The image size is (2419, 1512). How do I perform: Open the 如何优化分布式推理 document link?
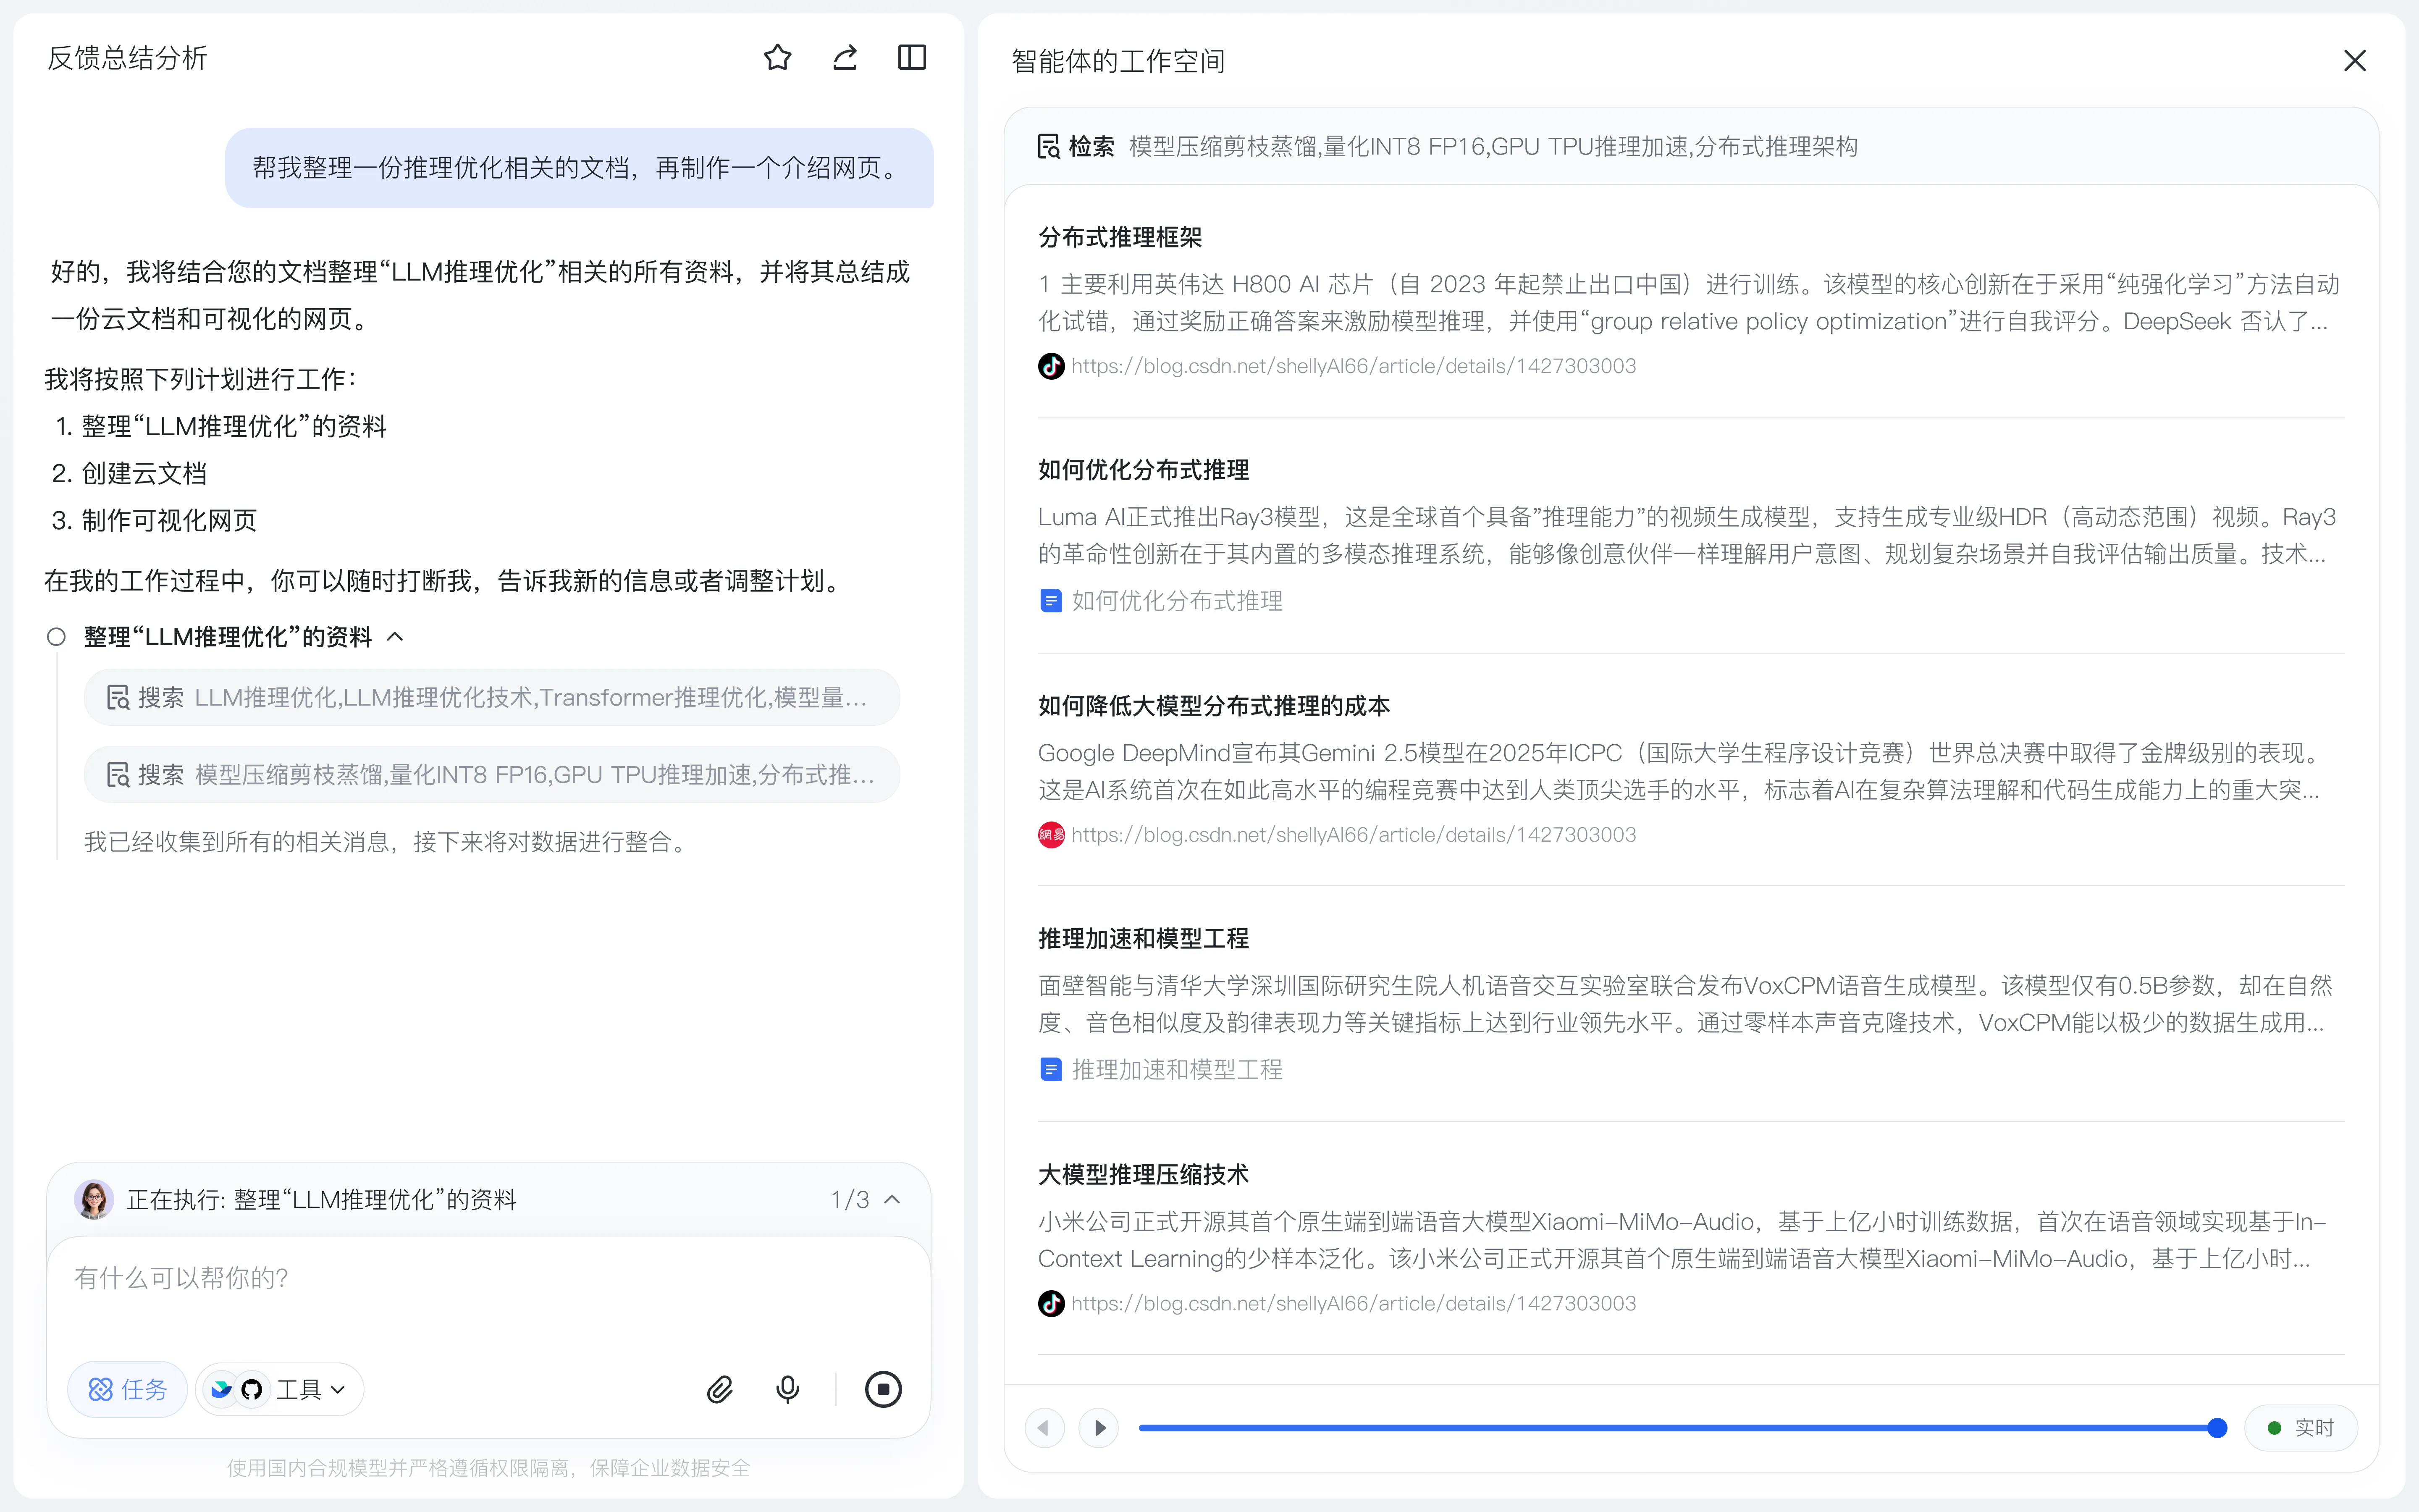(x=1178, y=601)
